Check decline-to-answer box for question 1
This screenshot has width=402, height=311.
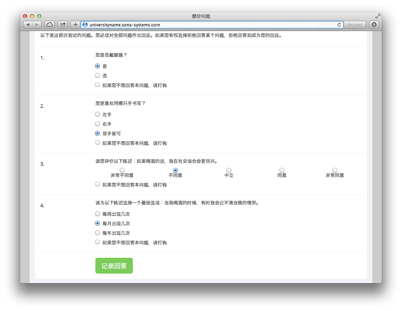point(97,85)
